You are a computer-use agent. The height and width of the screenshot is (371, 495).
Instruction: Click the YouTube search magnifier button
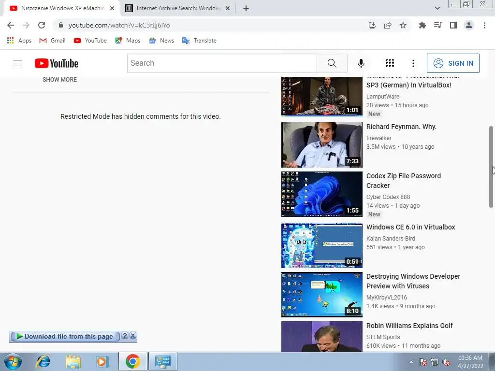(x=332, y=63)
